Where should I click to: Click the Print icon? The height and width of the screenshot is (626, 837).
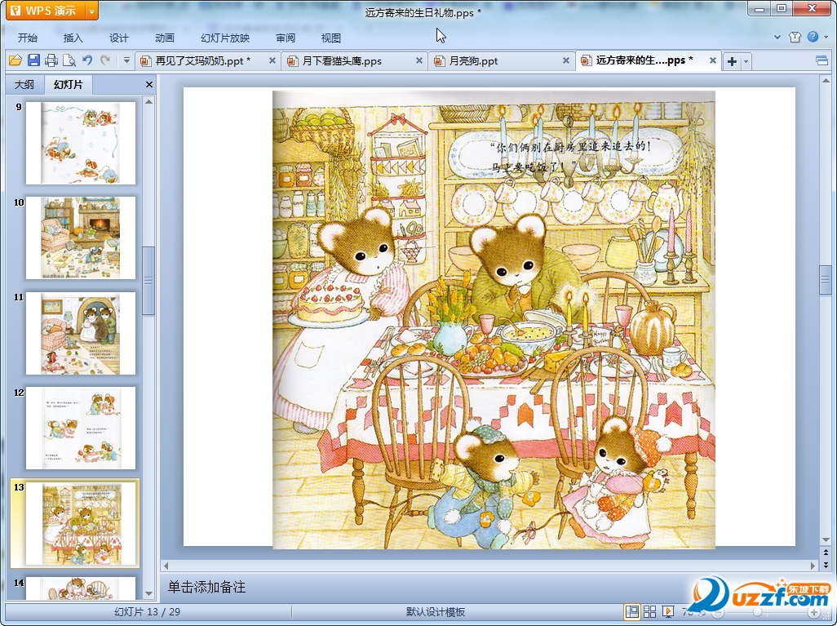tap(51, 60)
